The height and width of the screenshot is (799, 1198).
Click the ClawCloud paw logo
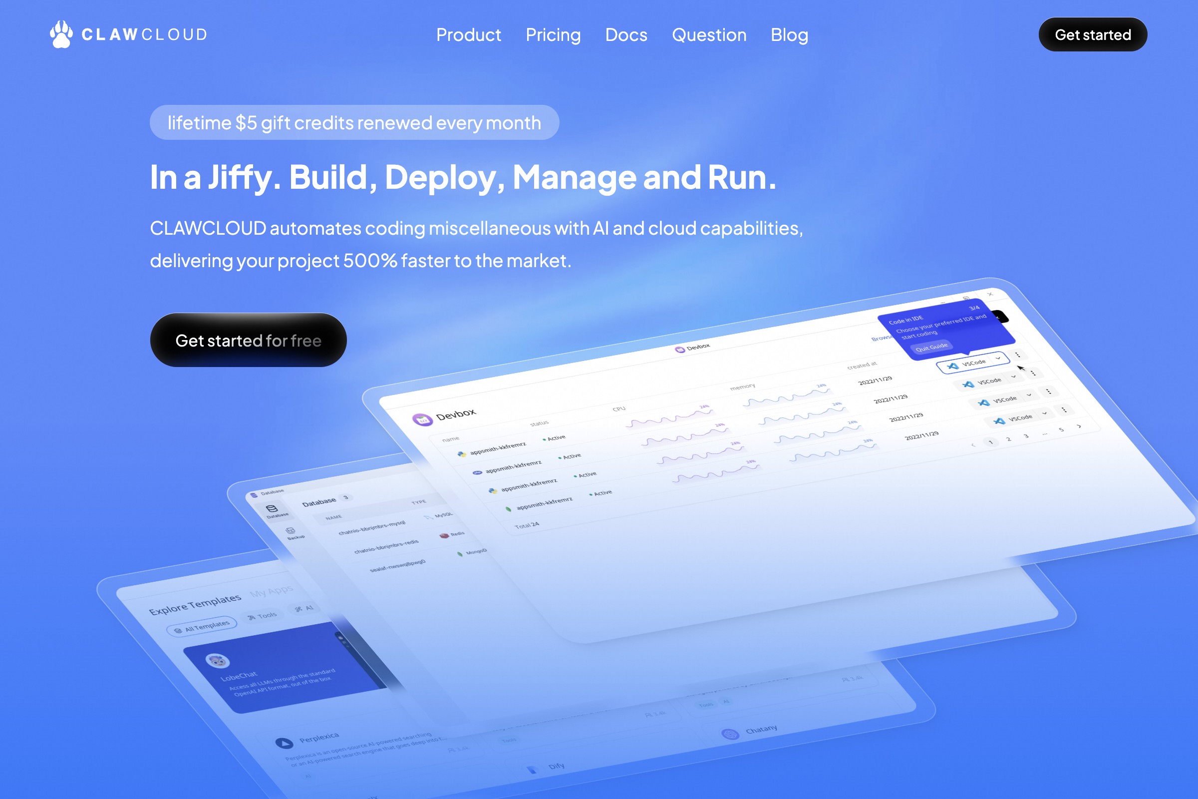[x=61, y=34]
